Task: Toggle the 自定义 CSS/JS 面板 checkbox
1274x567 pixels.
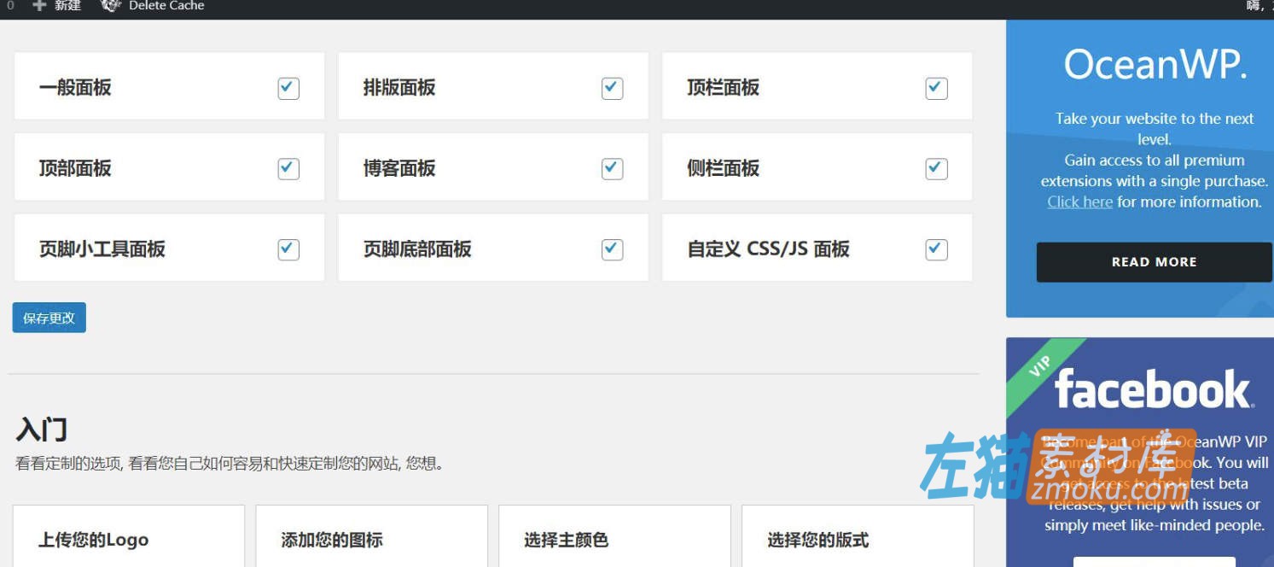Action: (935, 248)
